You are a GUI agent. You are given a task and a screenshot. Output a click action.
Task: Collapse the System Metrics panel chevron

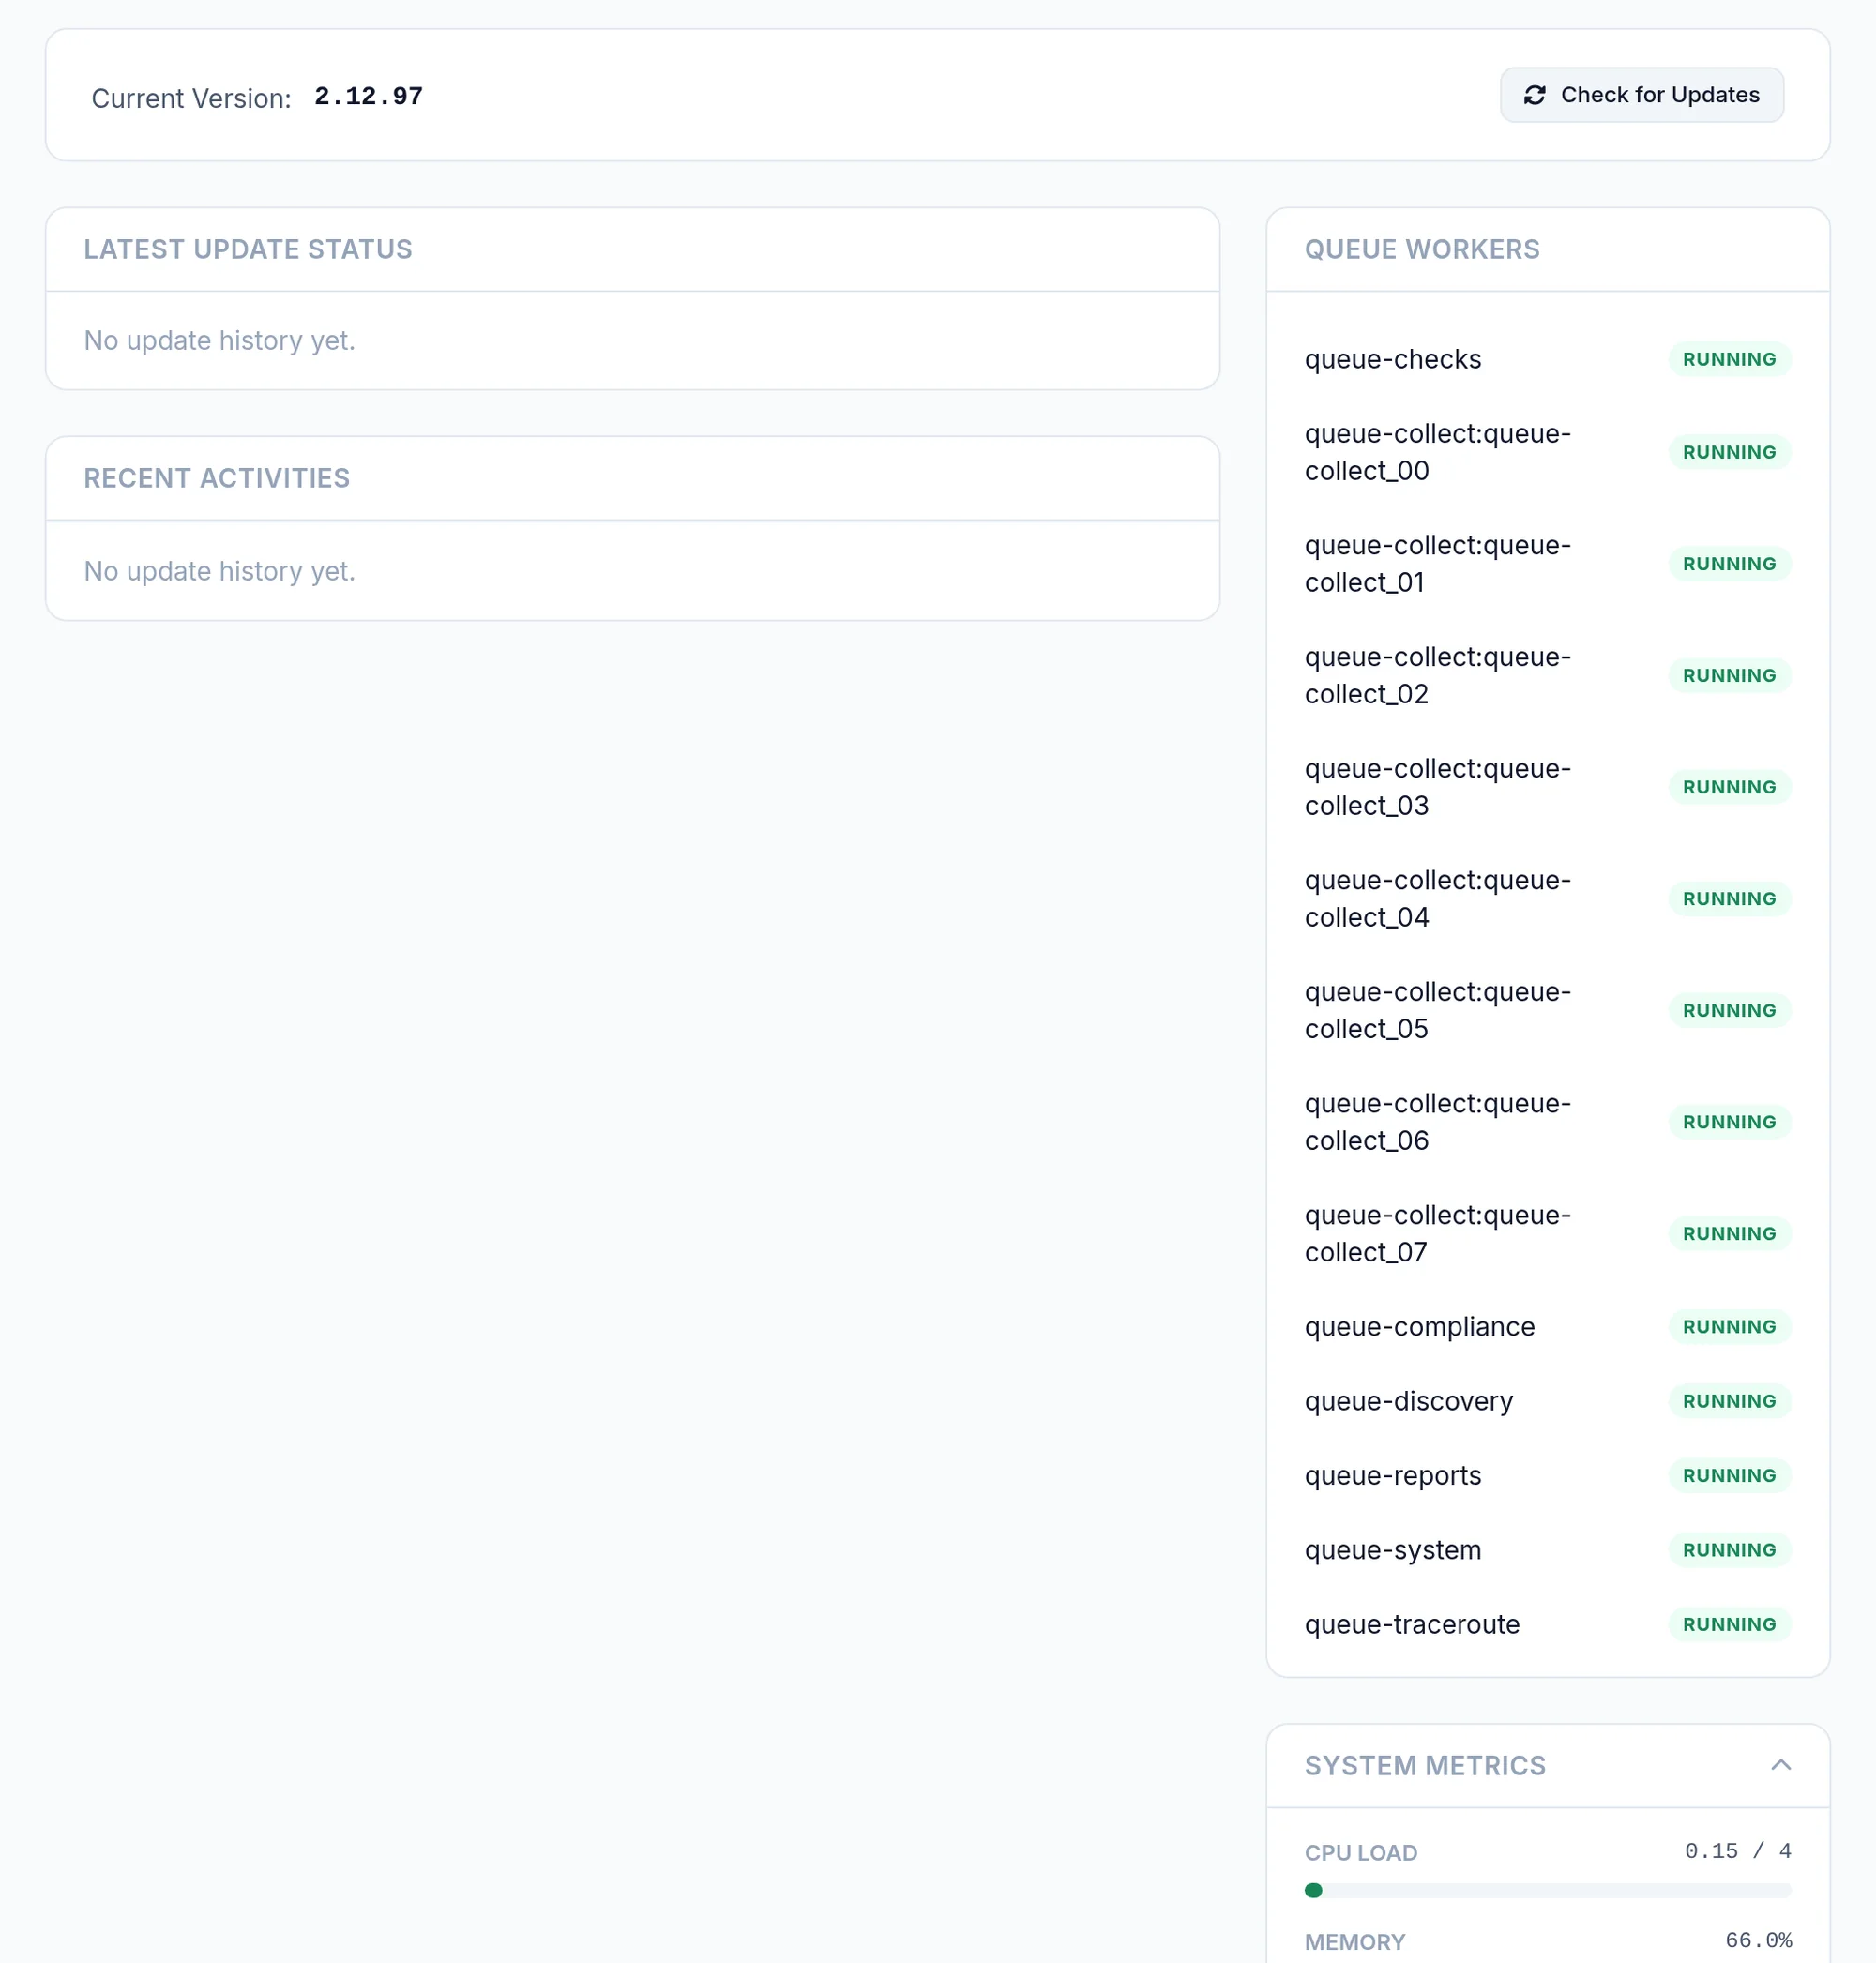click(1780, 1765)
